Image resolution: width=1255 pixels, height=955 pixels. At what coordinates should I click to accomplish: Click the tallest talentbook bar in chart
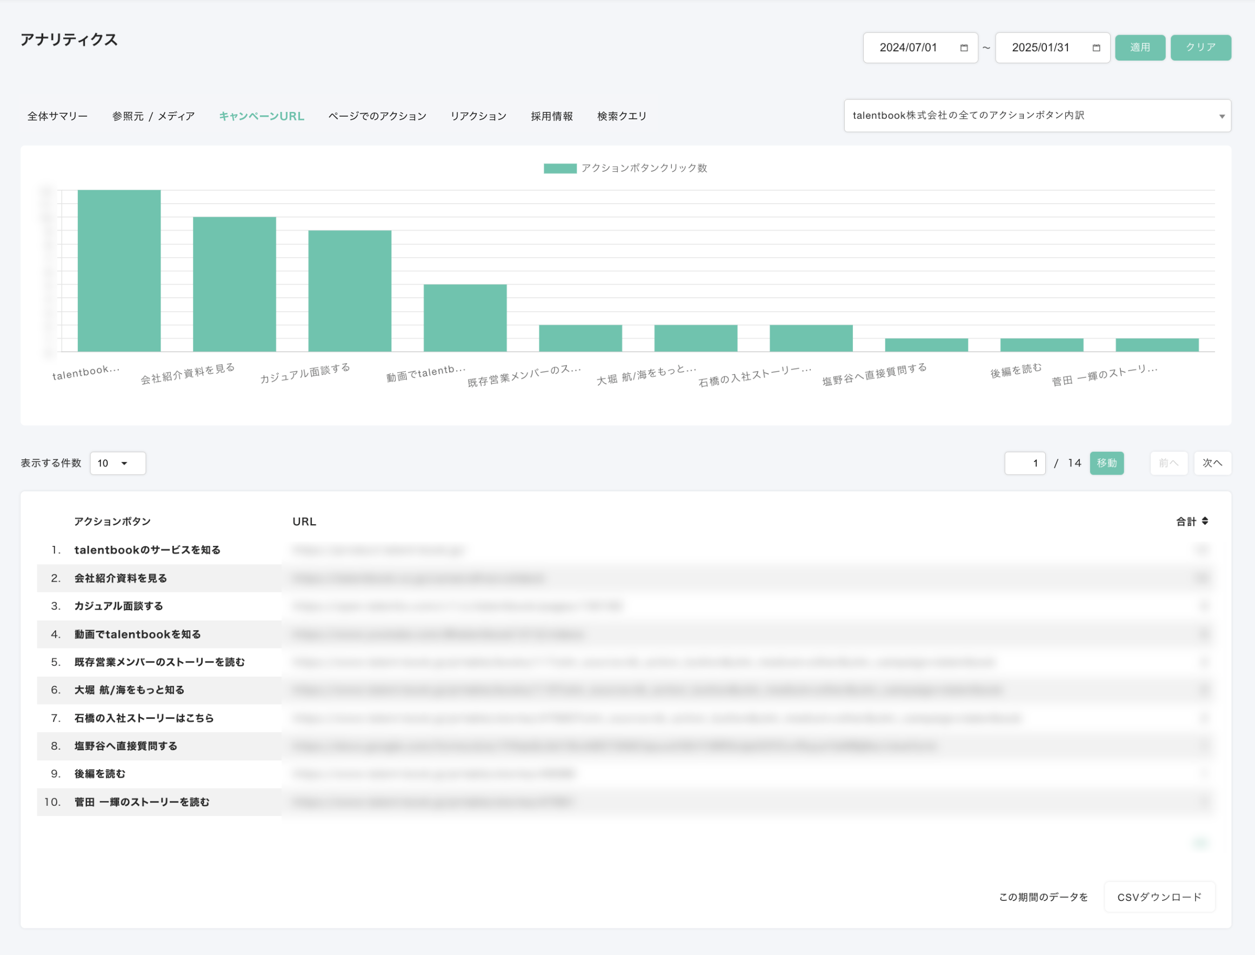(119, 271)
